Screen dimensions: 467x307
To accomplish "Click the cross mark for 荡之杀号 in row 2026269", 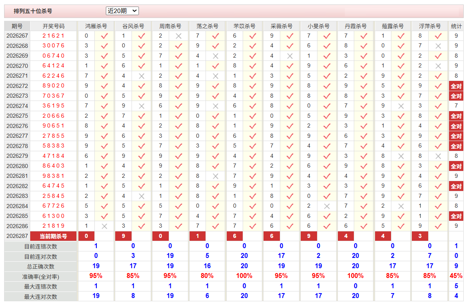I will coord(216,56).
